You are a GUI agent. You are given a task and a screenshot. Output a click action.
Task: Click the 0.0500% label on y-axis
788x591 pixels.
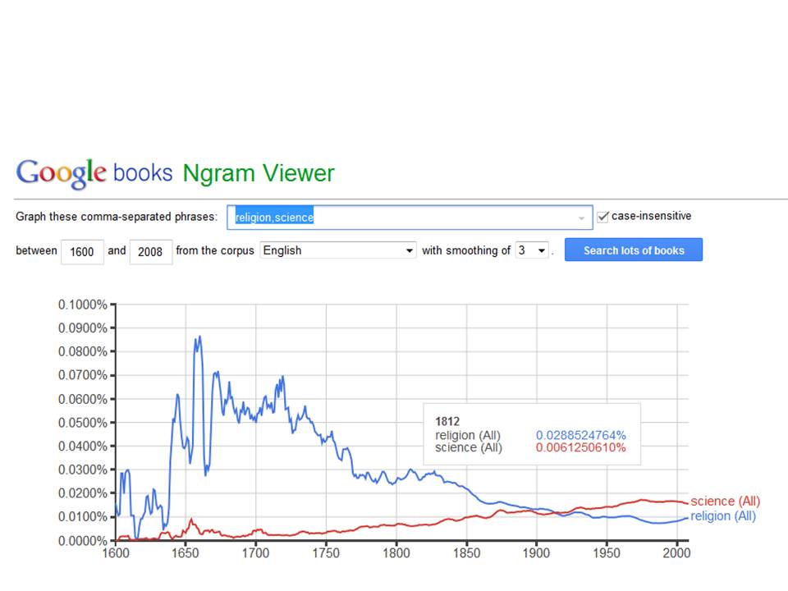pyautogui.click(x=82, y=423)
